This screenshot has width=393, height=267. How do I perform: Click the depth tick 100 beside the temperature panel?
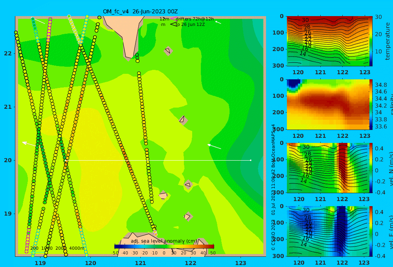tap(278, 33)
